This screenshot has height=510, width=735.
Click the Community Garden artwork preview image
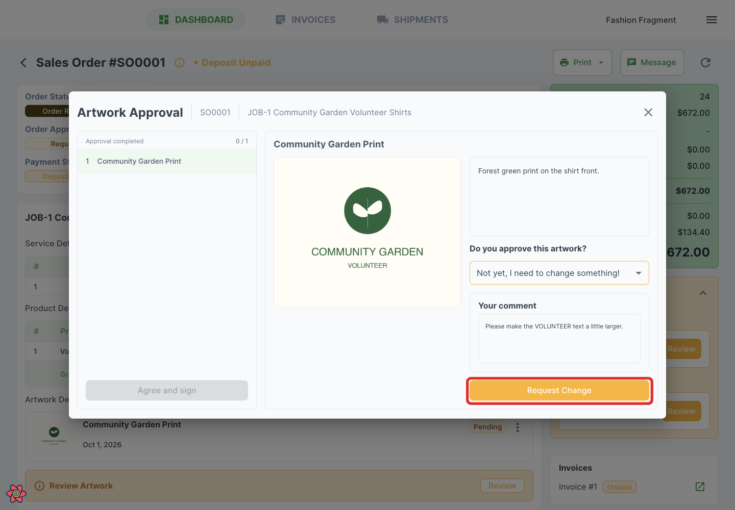coord(367,232)
